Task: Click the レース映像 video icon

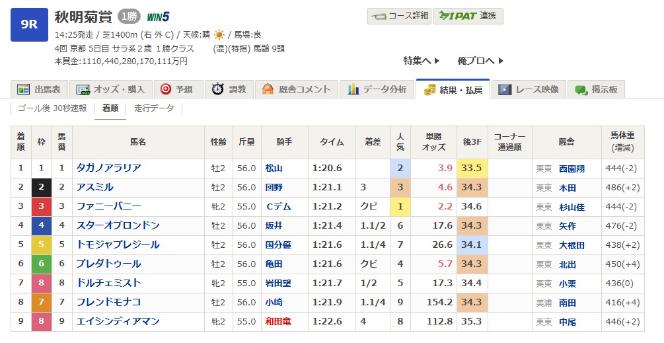Action: coord(505,89)
